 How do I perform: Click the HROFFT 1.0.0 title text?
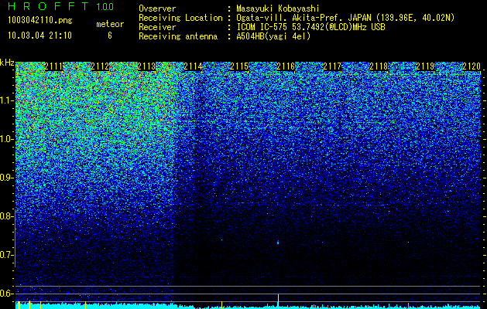pyautogui.click(x=61, y=6)
